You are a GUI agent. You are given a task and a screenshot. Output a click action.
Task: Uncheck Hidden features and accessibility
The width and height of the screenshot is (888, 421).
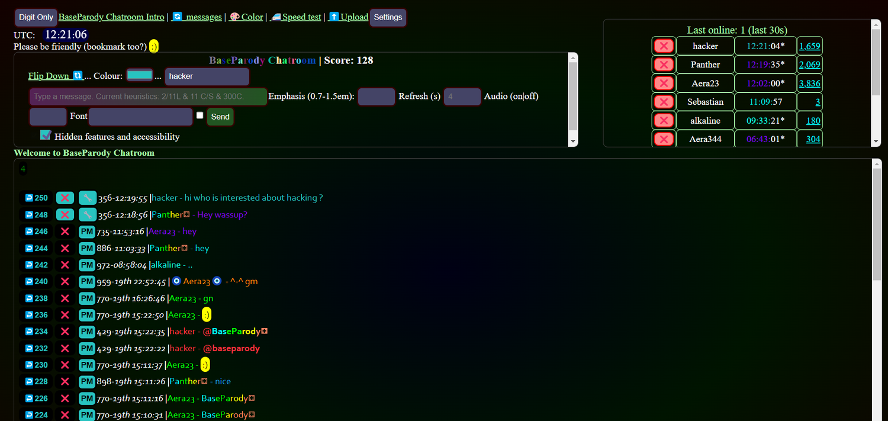click(46, 134)
